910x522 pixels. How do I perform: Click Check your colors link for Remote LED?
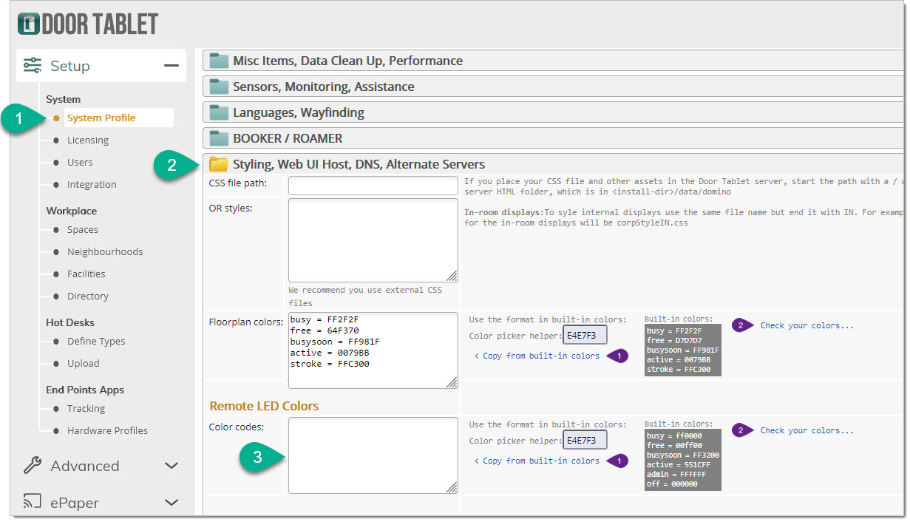tap(807, 430)
